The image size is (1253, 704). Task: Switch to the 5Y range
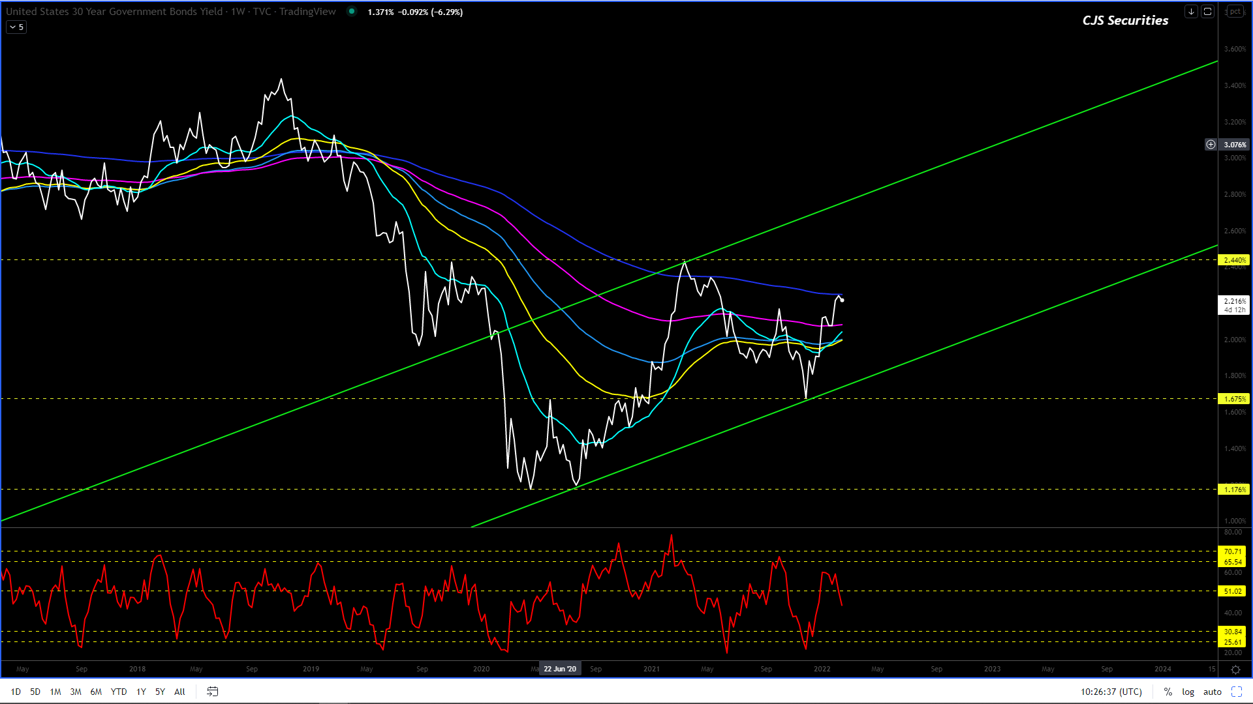[160, 692]
